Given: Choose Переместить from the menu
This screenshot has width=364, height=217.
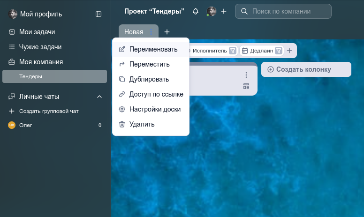Looking at the screenshot, I should point(151,64).
